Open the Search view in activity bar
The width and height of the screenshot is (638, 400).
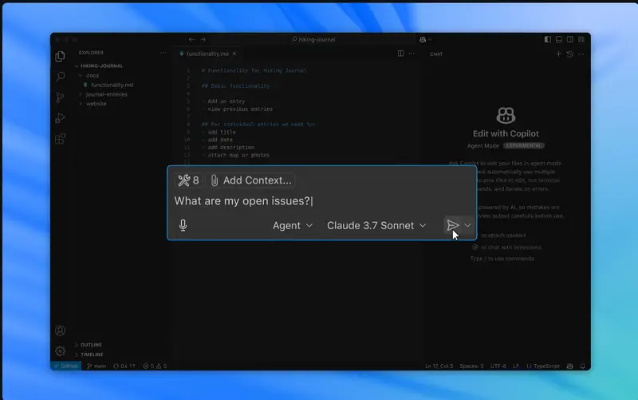pyautogui.click(x=61, y=77)
